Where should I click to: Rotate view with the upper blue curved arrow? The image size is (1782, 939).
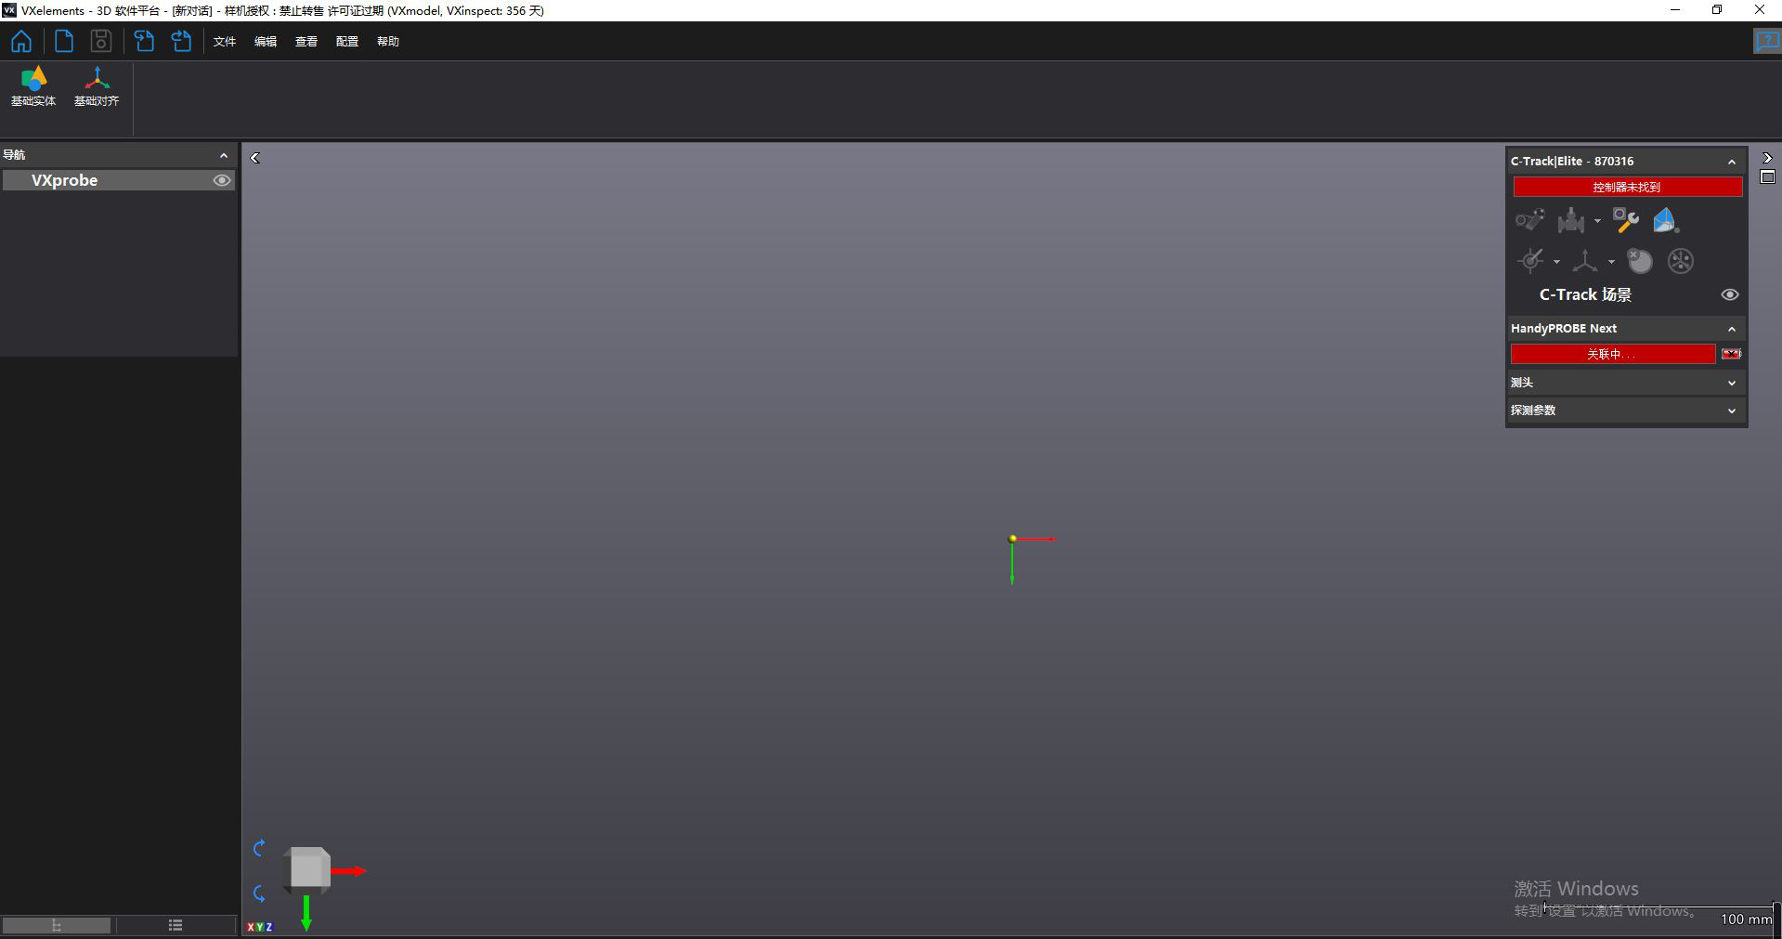click(x=259, y=848)
